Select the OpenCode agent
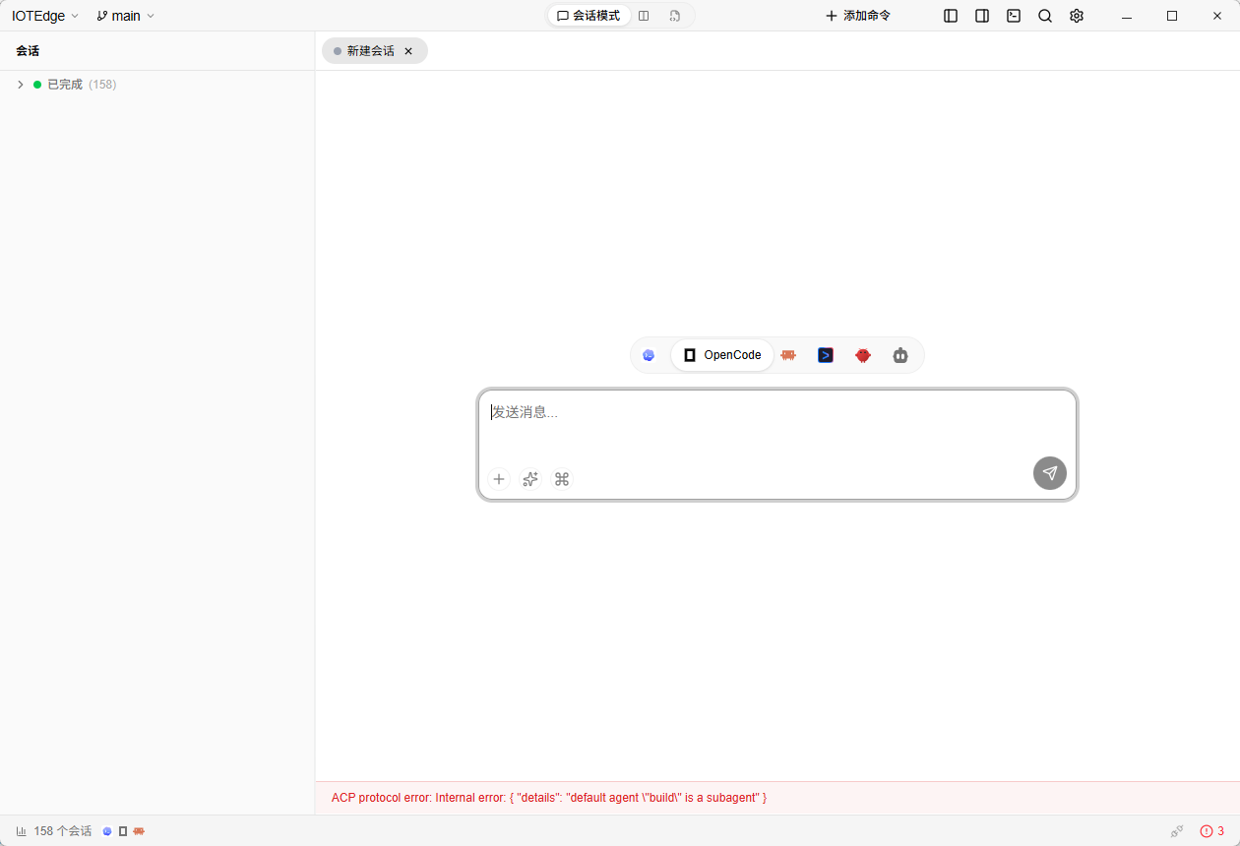1240x846 pixels. (722, 355)
